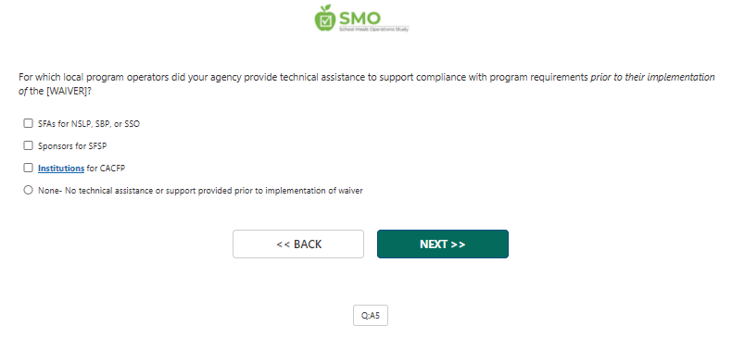Select the None radio button option
The height and width of the screenshot is (338, 732).
point(29,190)
